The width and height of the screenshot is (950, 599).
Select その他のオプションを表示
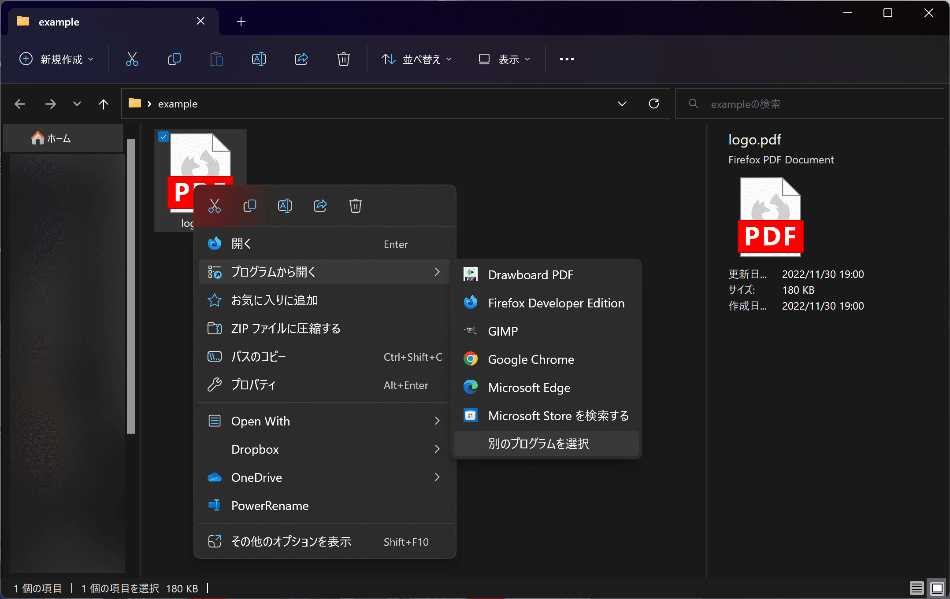[325, 542]
